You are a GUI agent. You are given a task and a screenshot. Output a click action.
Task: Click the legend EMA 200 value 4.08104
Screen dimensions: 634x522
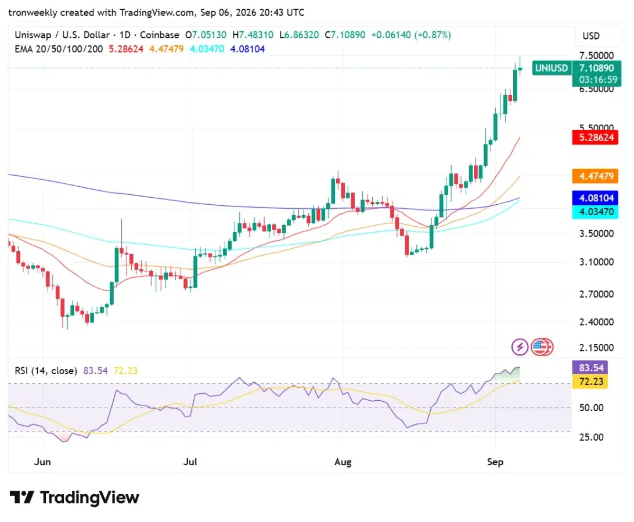(247, 49)
